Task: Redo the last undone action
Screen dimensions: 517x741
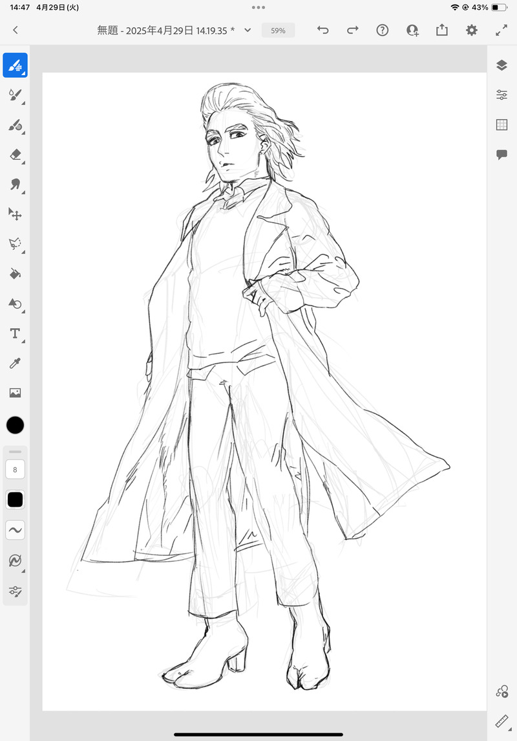Action: (x=353, y=30)
